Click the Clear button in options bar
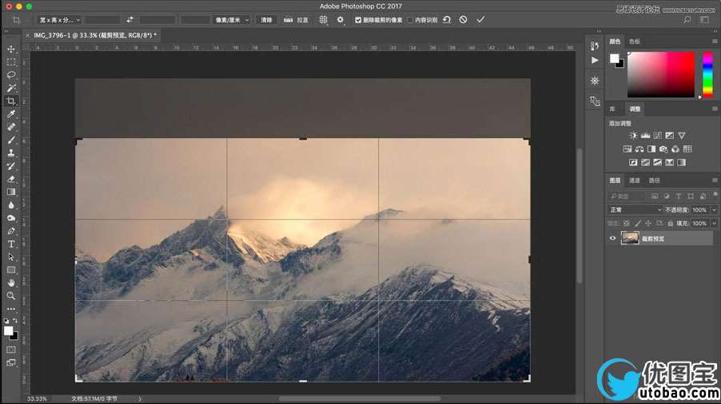This screenshot has width=721, height=404. point(266,20)
